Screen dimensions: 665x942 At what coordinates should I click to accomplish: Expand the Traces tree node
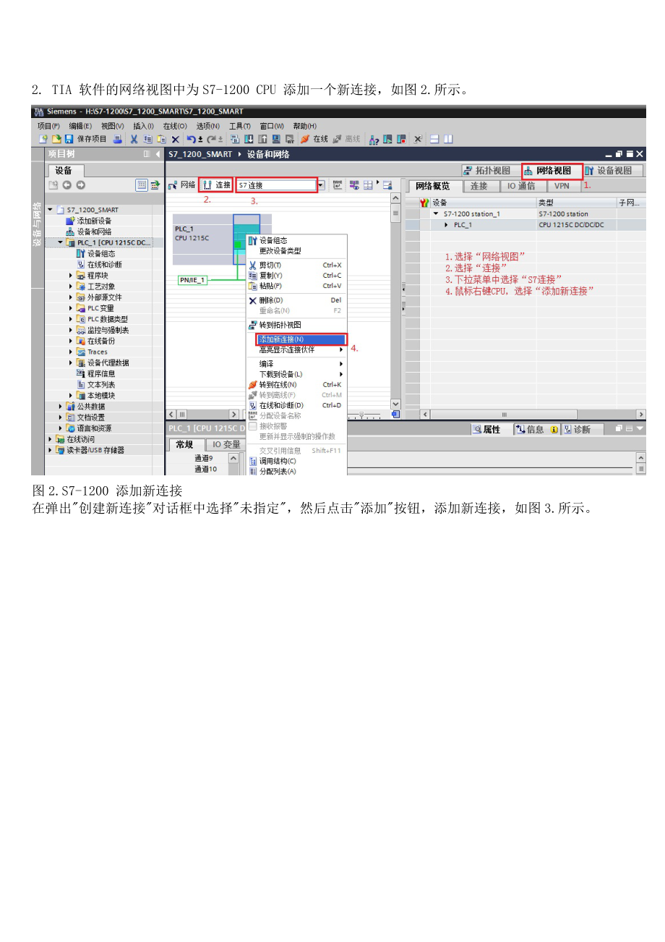[x=72, y=352]
